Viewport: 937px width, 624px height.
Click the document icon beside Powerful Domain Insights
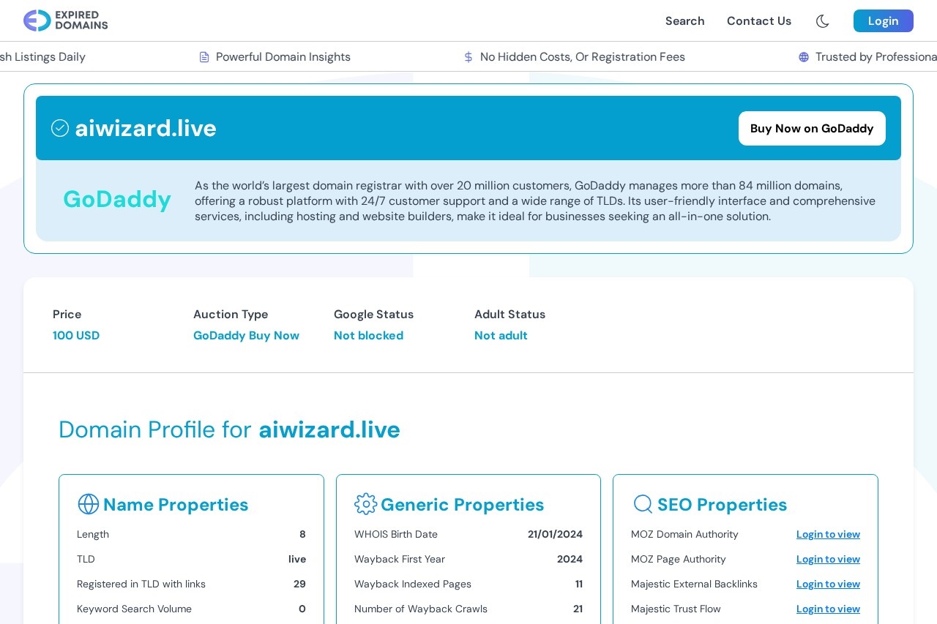[x=204, y=56]
